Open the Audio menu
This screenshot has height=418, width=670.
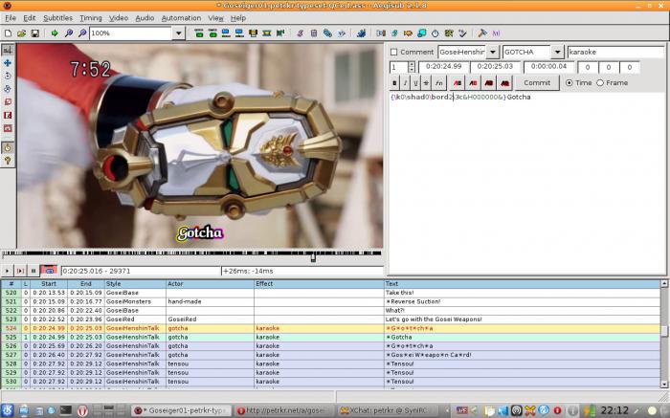[x=145, y=18]
